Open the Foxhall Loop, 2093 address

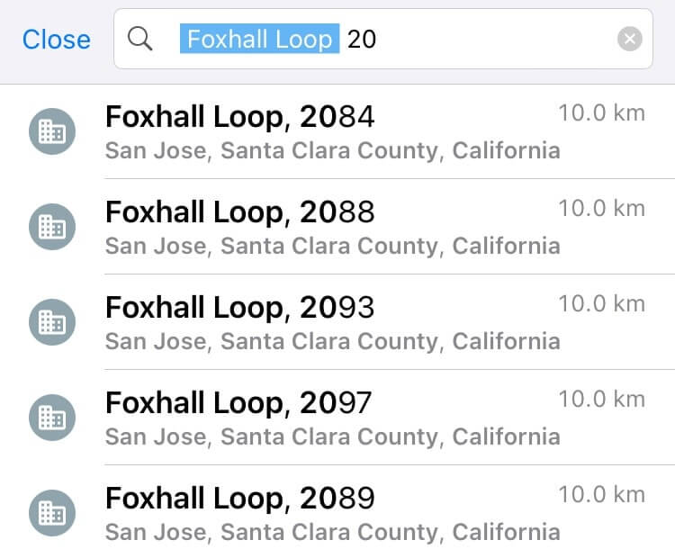coord(239,308)
